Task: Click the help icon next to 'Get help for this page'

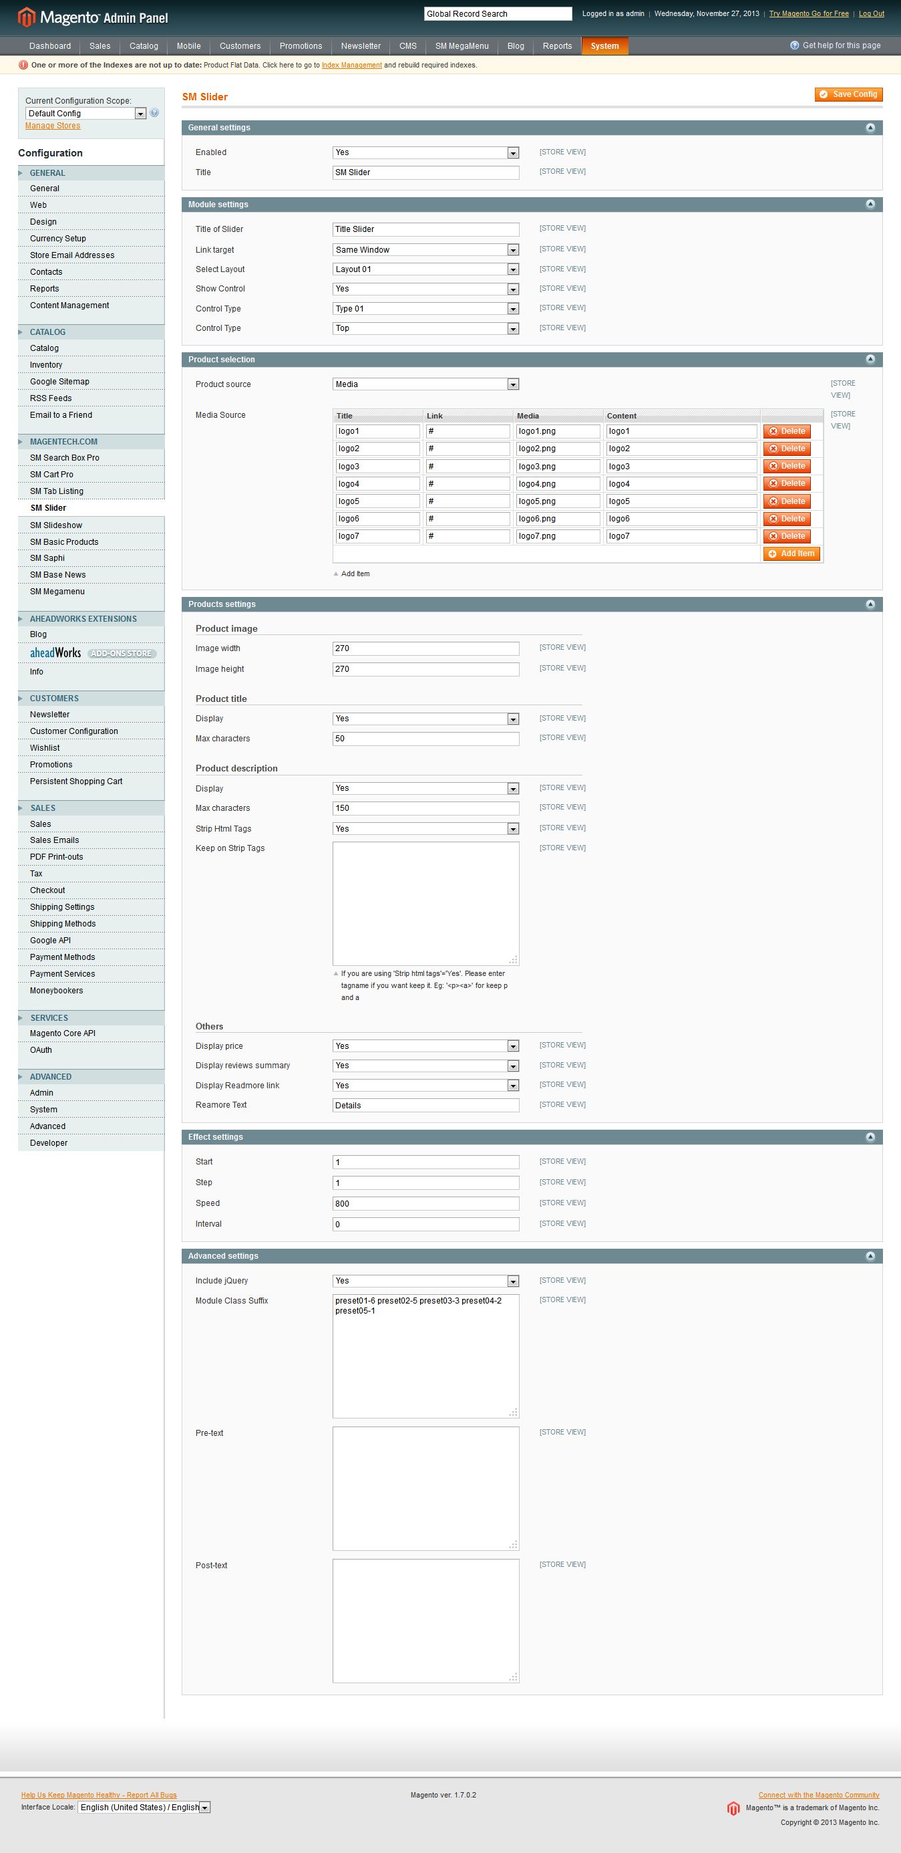Action: tap(794, 45)
